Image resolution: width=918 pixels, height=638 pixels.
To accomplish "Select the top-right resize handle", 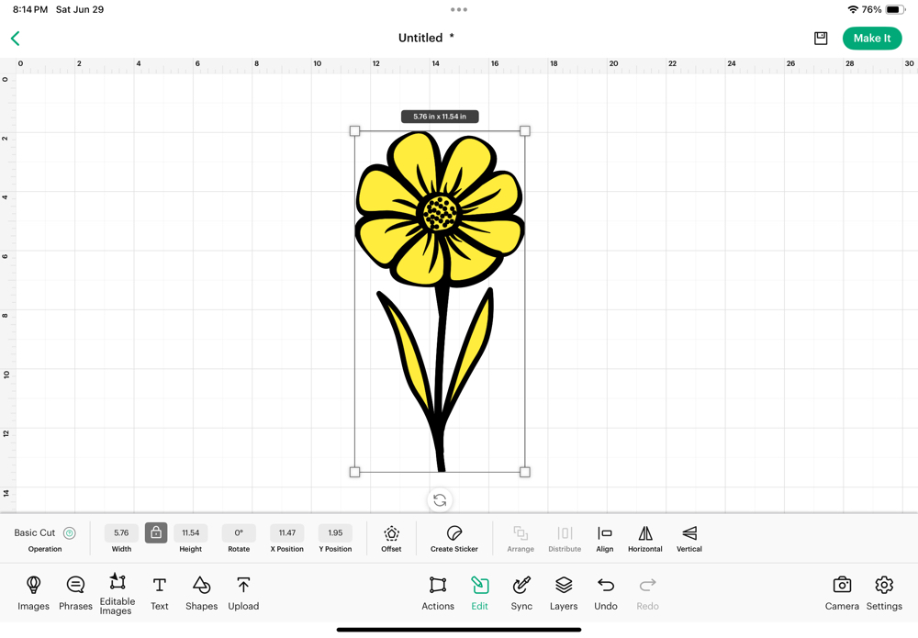I will tap(525, 131).
